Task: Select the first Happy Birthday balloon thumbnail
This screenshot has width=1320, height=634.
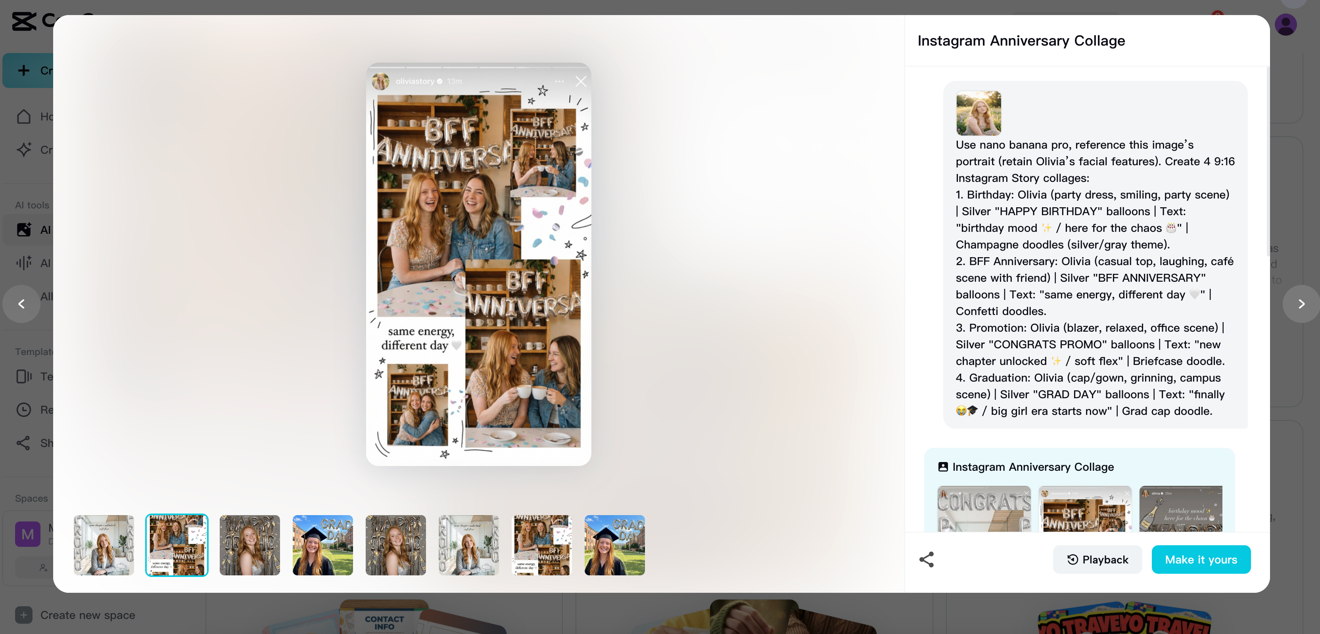Action: (249, 545)
